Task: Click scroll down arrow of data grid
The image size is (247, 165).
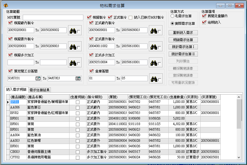Action: [x=239, y=158]
